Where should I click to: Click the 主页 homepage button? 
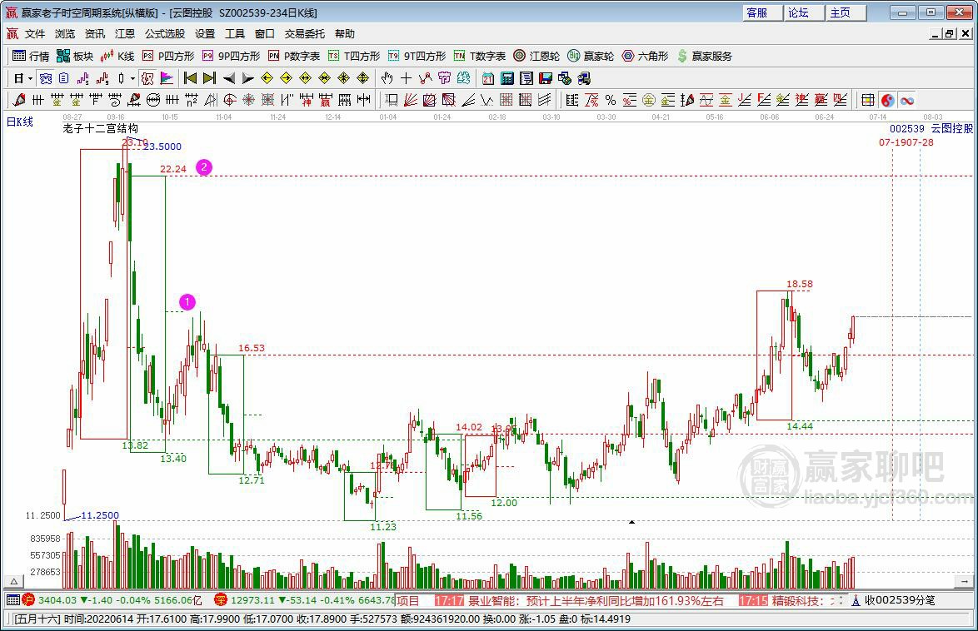(x=846, y=12)
